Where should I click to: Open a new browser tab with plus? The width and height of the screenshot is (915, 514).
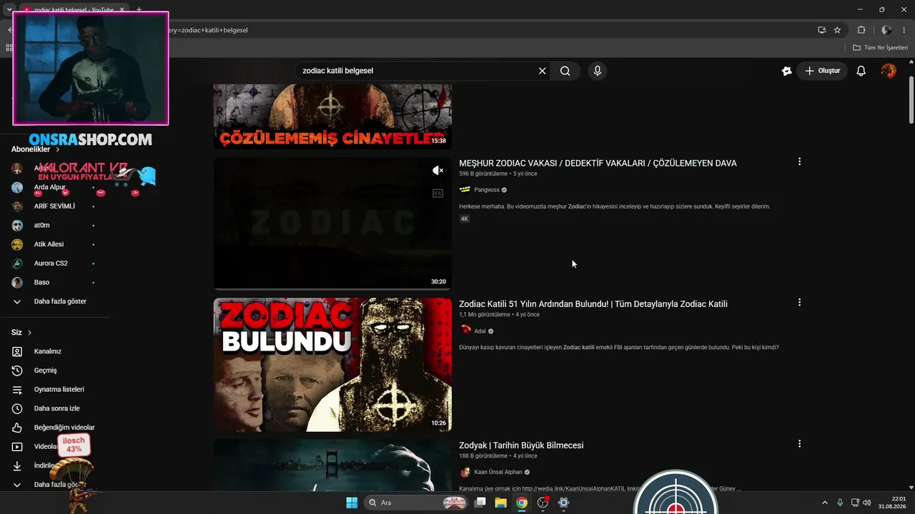[x=139, y=9]
